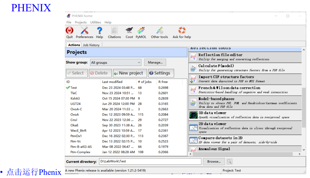The height and width of the screenshot is (178, 310).
Task: Click the PHENIX home window logo icon
Action: coord(68,16)
